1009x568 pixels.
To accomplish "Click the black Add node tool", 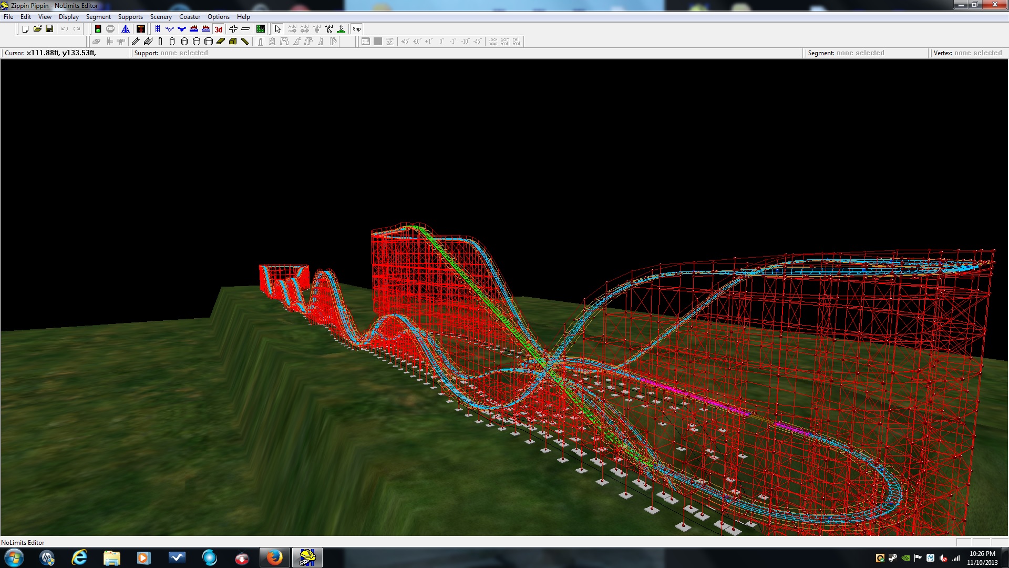I will [329, 29].
